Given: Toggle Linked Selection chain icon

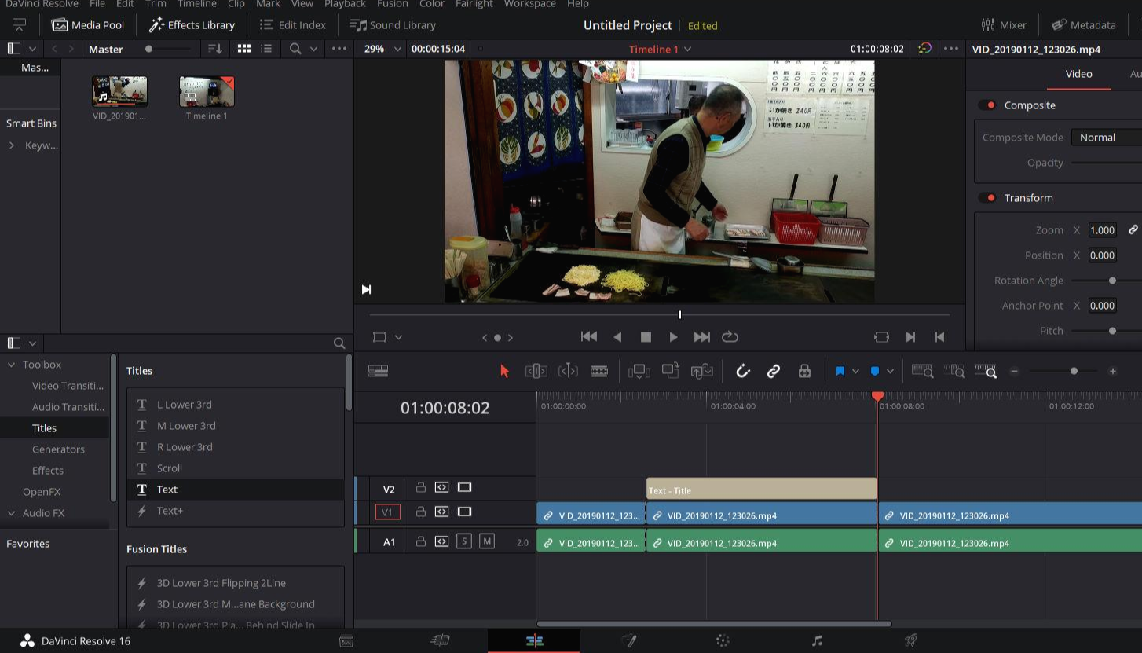Looking at the screenshot, I should (x=774, y=371).
